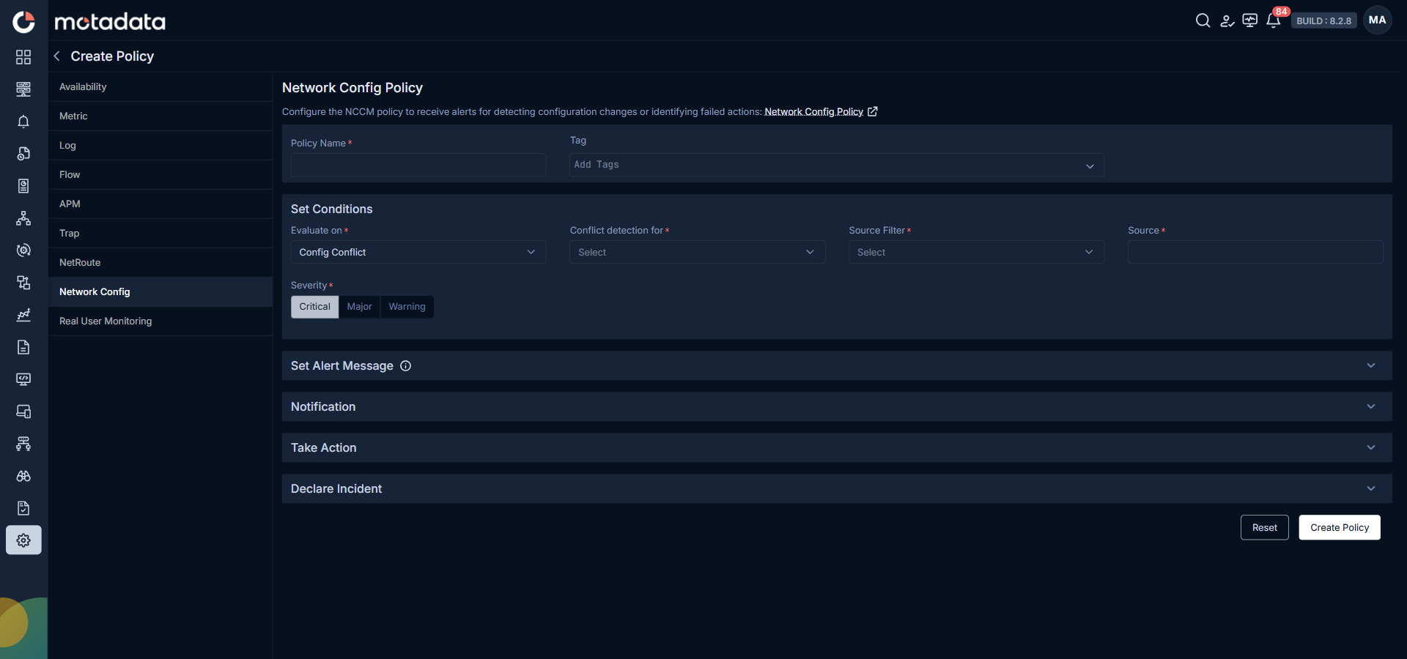Select Major severity
This screenshot has width=1407, height=659.
[x=359, y=307]
